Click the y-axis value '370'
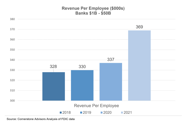This screenshot has height=124, width=186. [12, 29]
